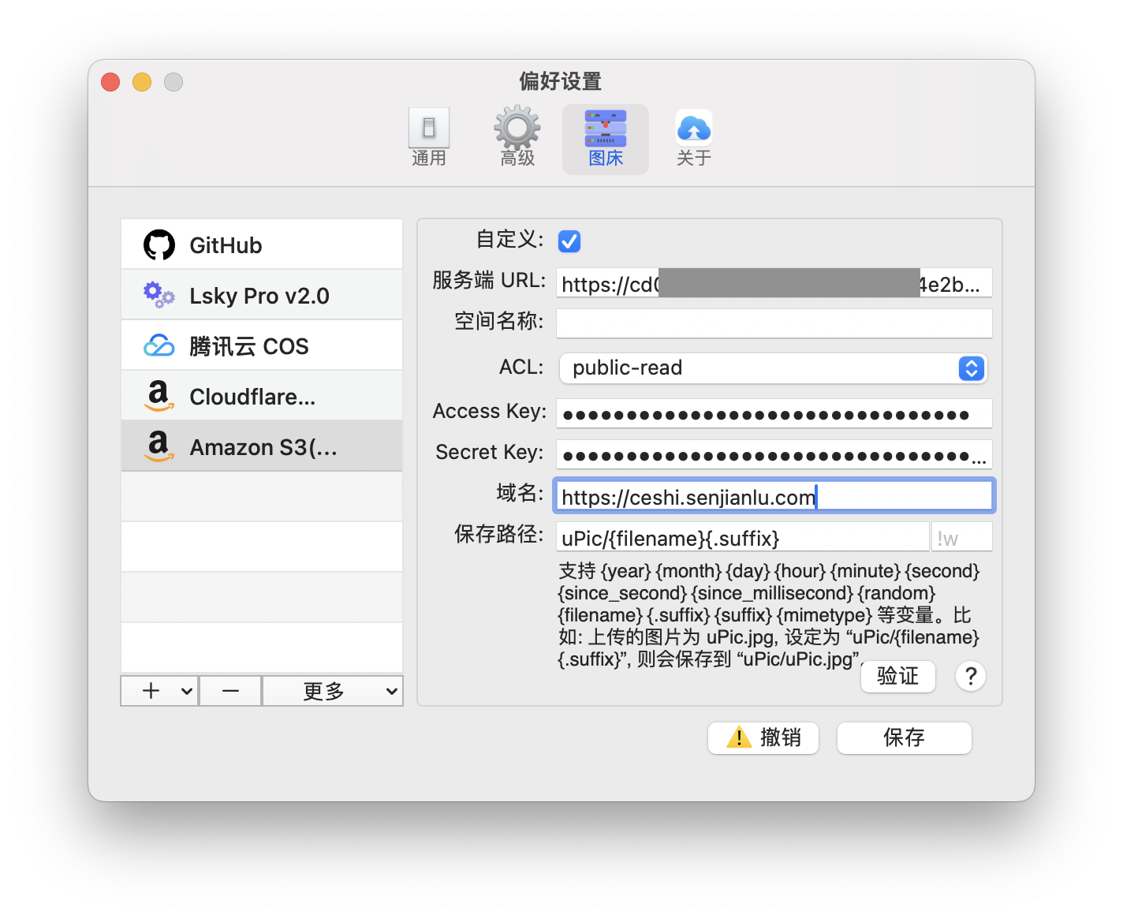Toggle the 自定义 custom checkbox
Screen dimensions: 1123x918
click(x=569, y=241)
